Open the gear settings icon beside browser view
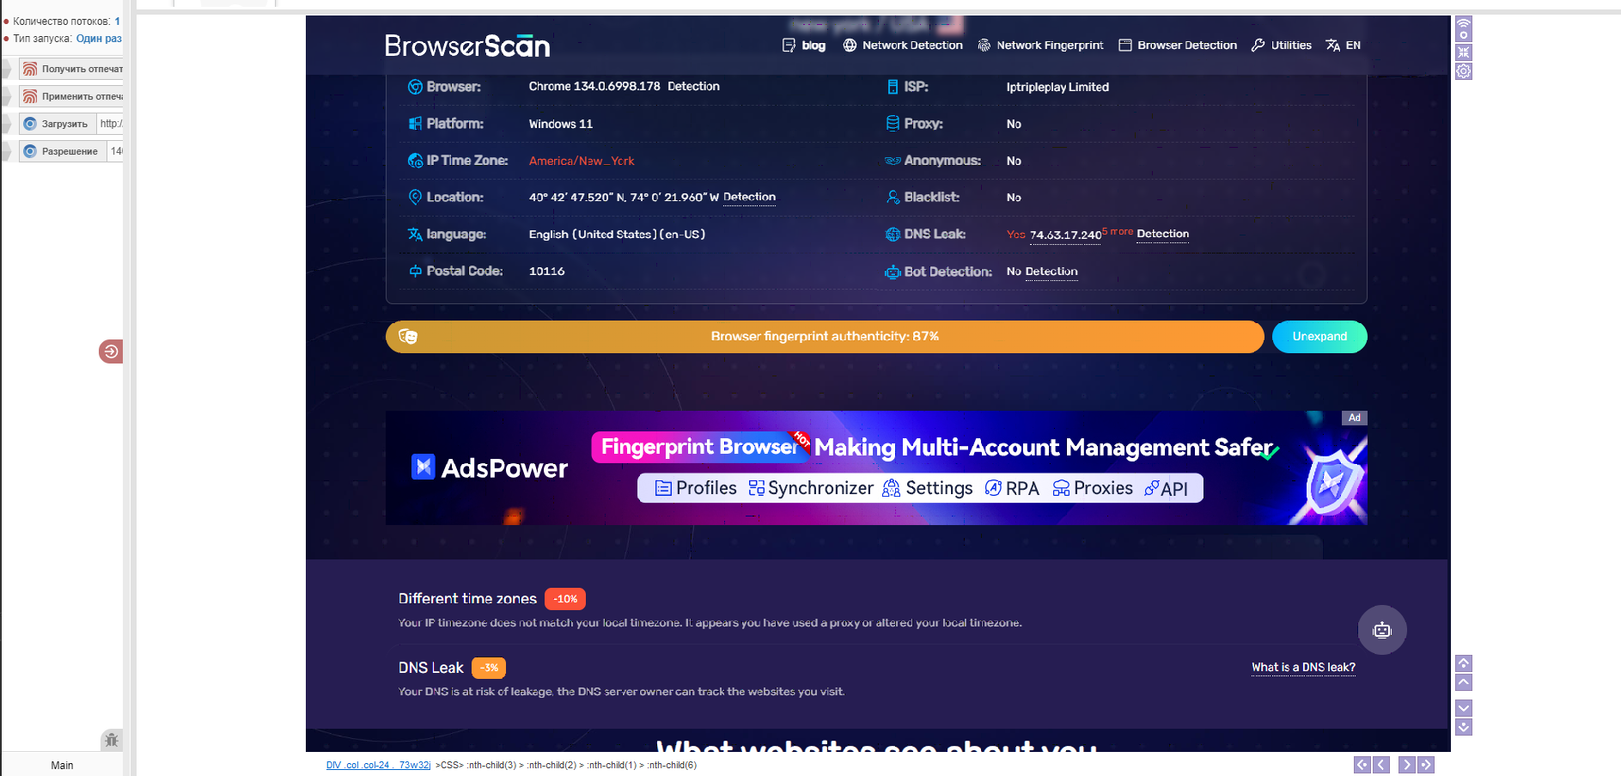Image resolution: width=1621 pixels, height=776 pixels. (1464, 71)
